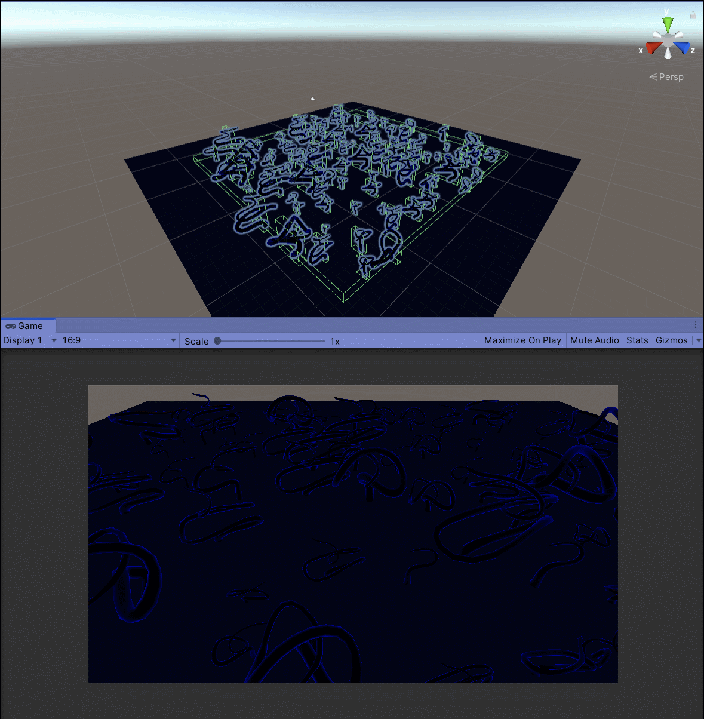Screen dimensions: 704x719
Task: Open the 16:9 aspect ratio dropdown
Action: [119, 340]
